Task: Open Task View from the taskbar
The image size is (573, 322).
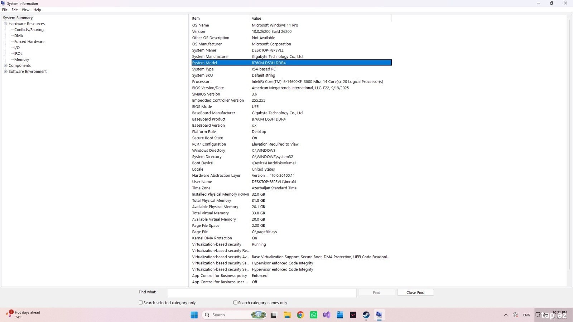Action: pyautogui.click(x=274, y=315)
